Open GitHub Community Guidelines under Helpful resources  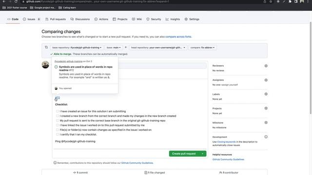(x=228, y=159)
